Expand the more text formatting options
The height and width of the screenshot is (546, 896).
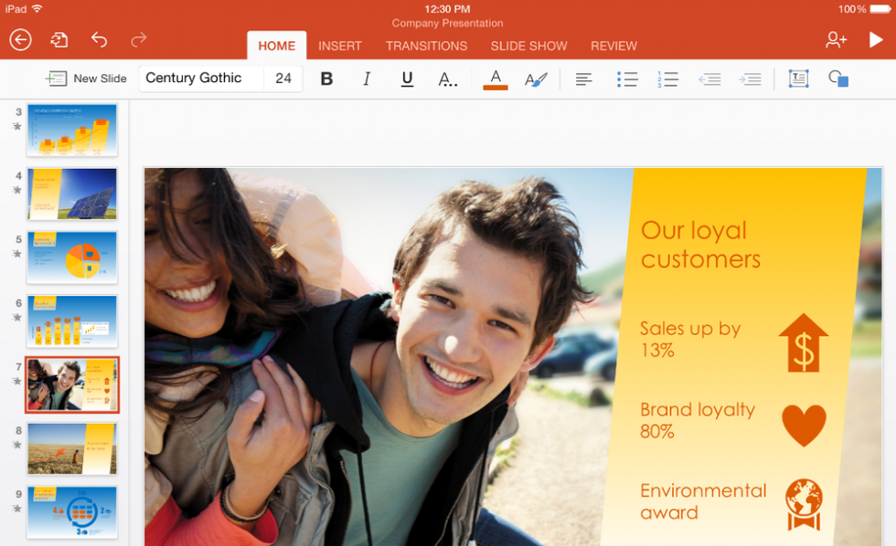(x=447, y=79)
